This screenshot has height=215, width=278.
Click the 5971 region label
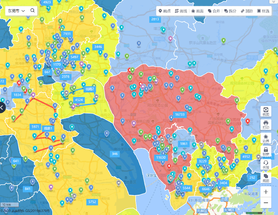click(x=35, y=127)
